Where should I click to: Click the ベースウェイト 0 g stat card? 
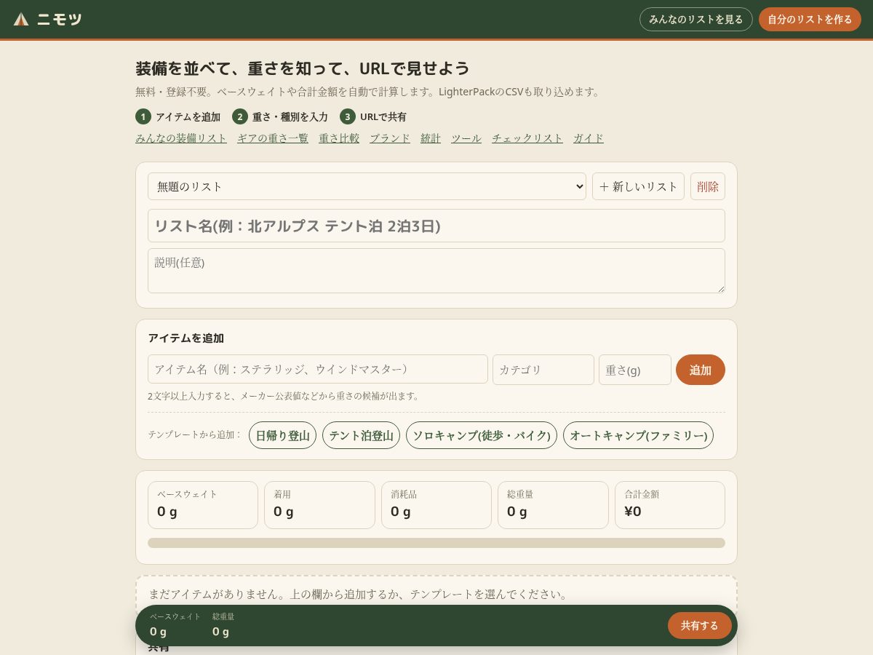tap(203, 505)
